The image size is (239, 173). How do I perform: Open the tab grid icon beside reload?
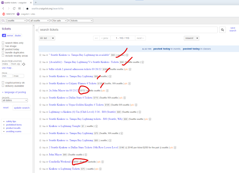19,8
